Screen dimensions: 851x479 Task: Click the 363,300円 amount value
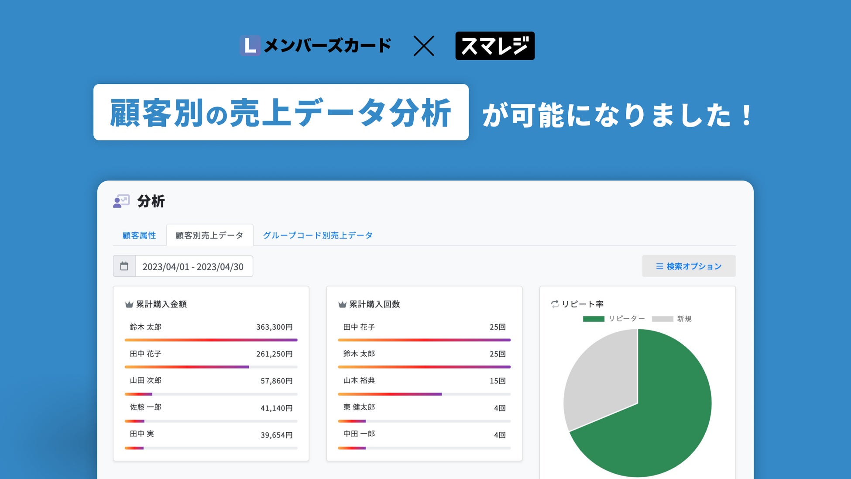click(x=275, y=327)
